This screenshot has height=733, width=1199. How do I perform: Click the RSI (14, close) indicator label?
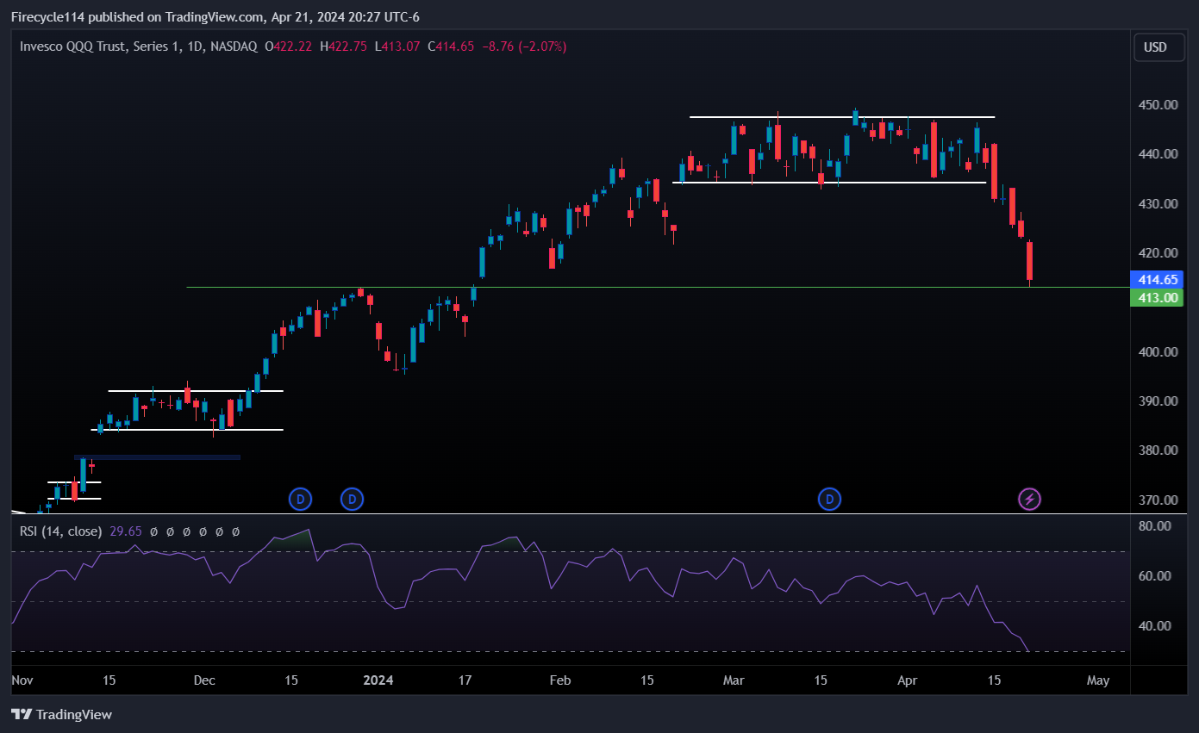[x=60, y=531]
